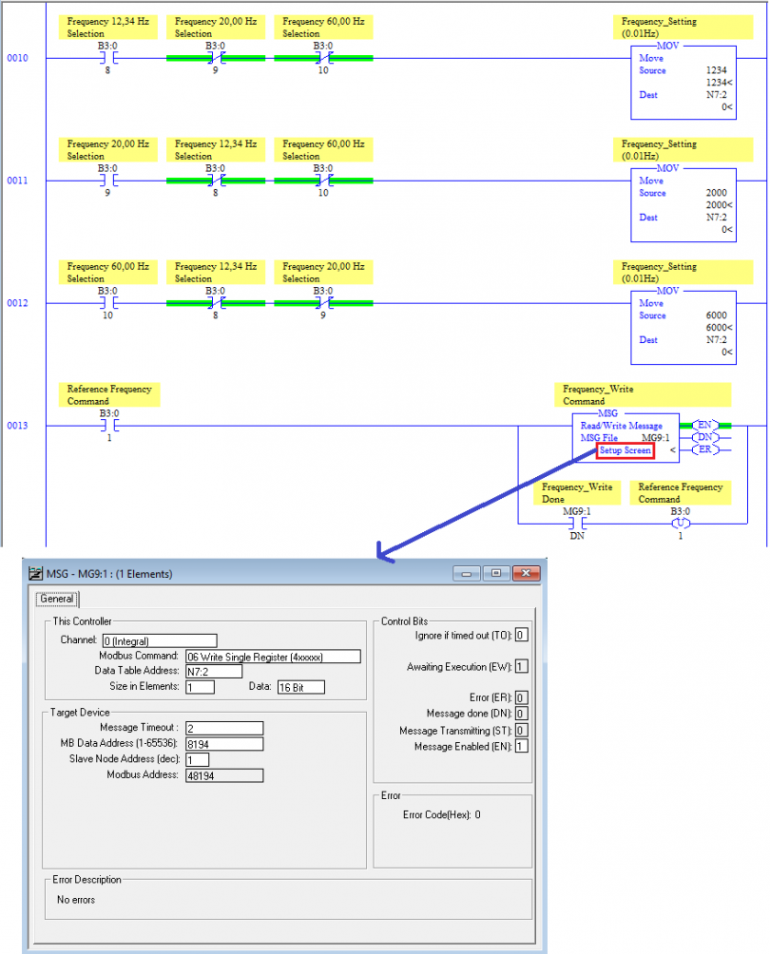The image size is (770, 954).
Task: Toggle the Awaiting Execution (EW) control bit
Action: [520, 666]
